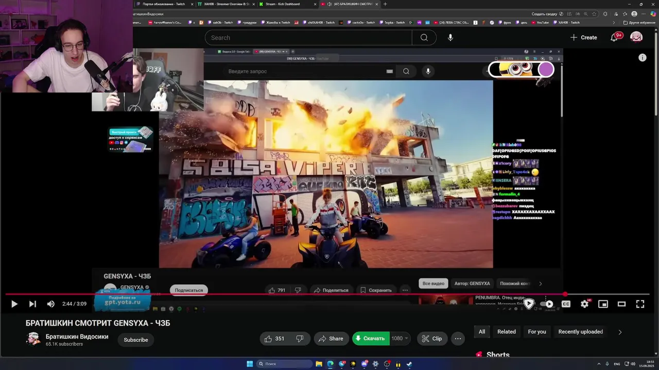Viewport: 659px width, 370px height.
Task: Toggle closed captions in the player
Action: [566, 304]
